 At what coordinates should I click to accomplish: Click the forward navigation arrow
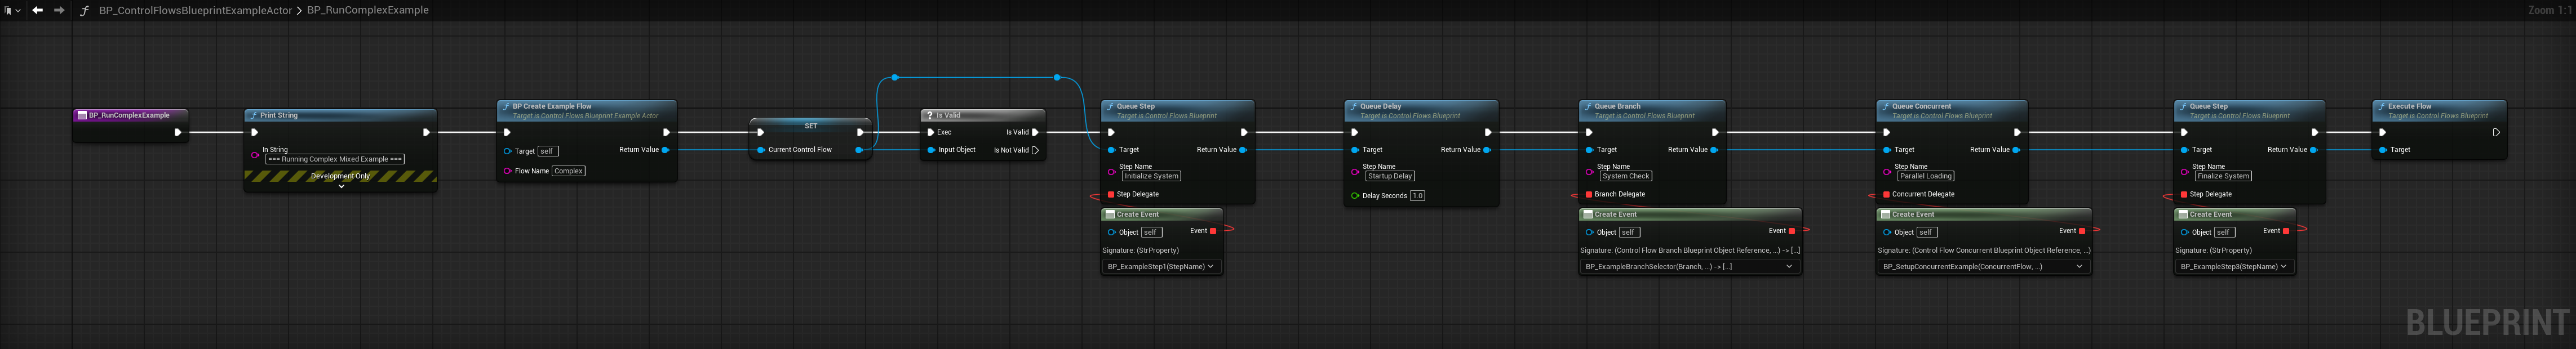[x=59, y=10]
